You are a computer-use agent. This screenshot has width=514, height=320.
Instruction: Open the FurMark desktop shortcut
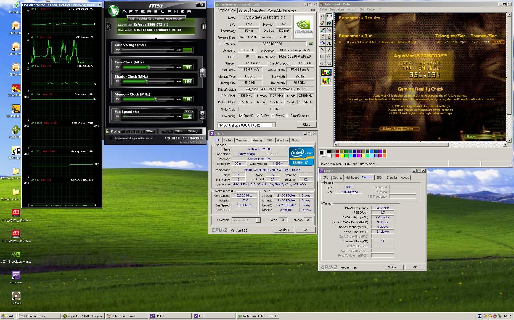point(16,298)
